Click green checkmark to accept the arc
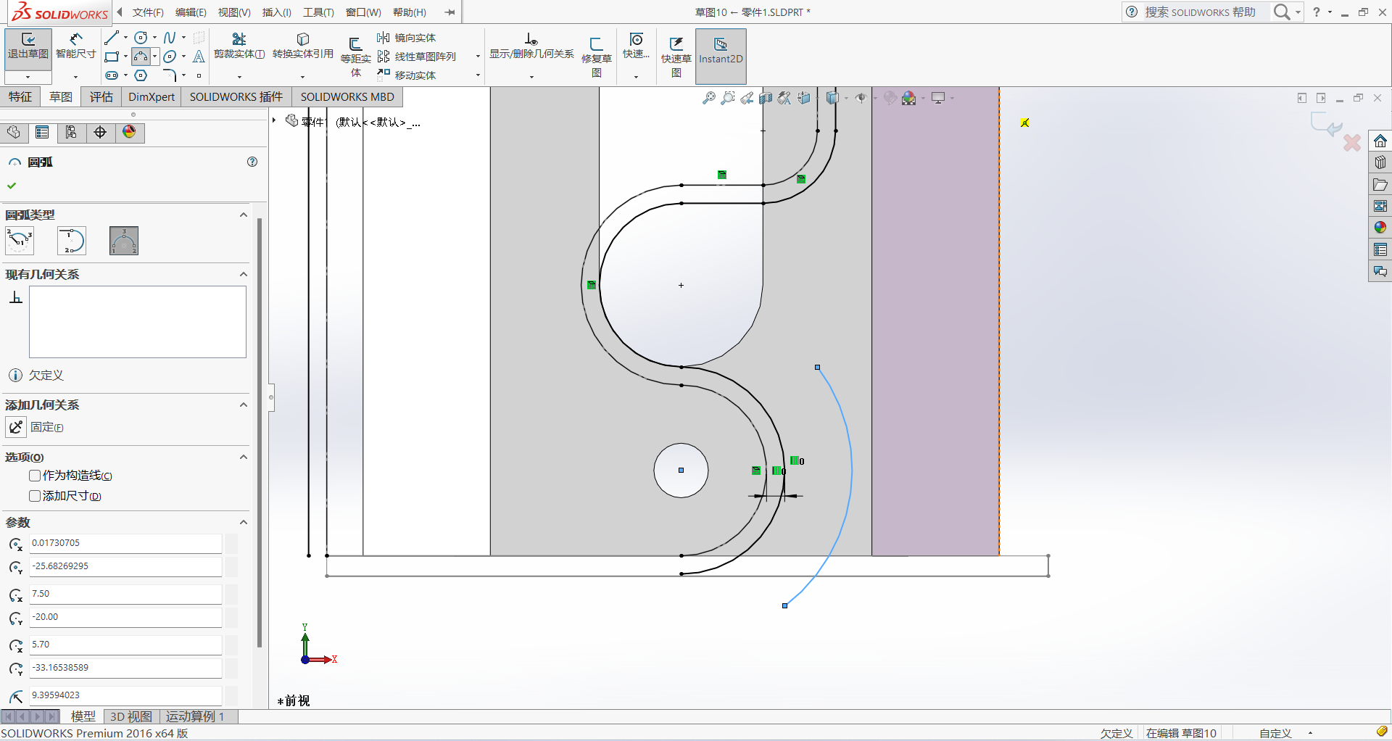Screen dimensions: 1392x741 coord(12,186)
